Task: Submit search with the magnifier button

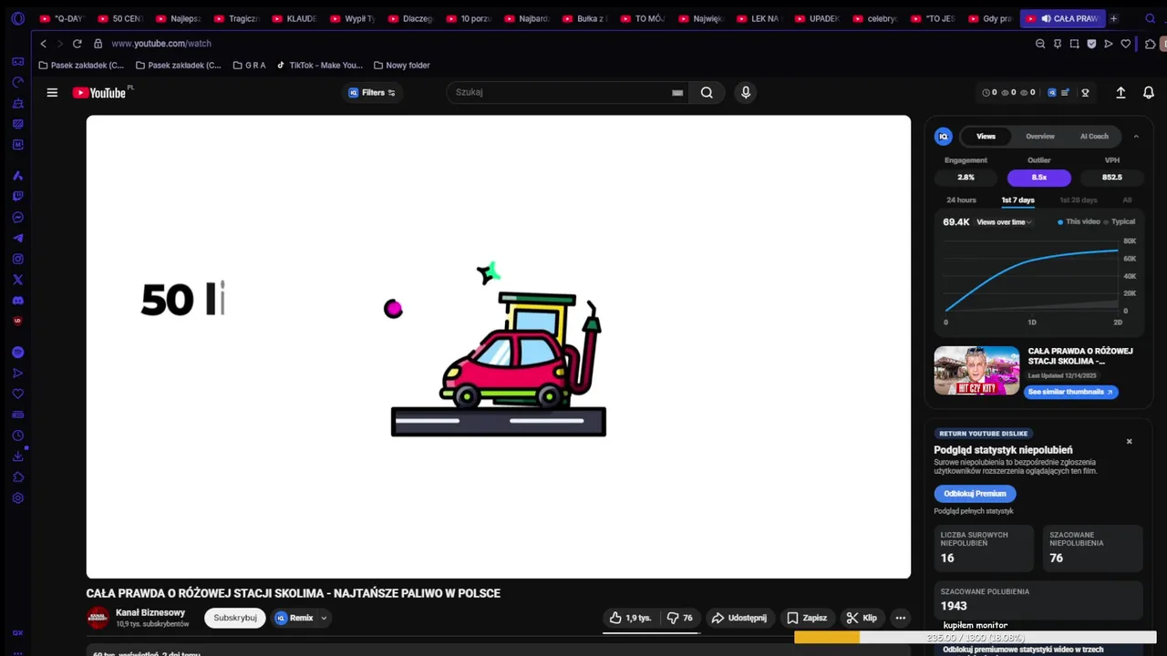Action: coord(707,92)
